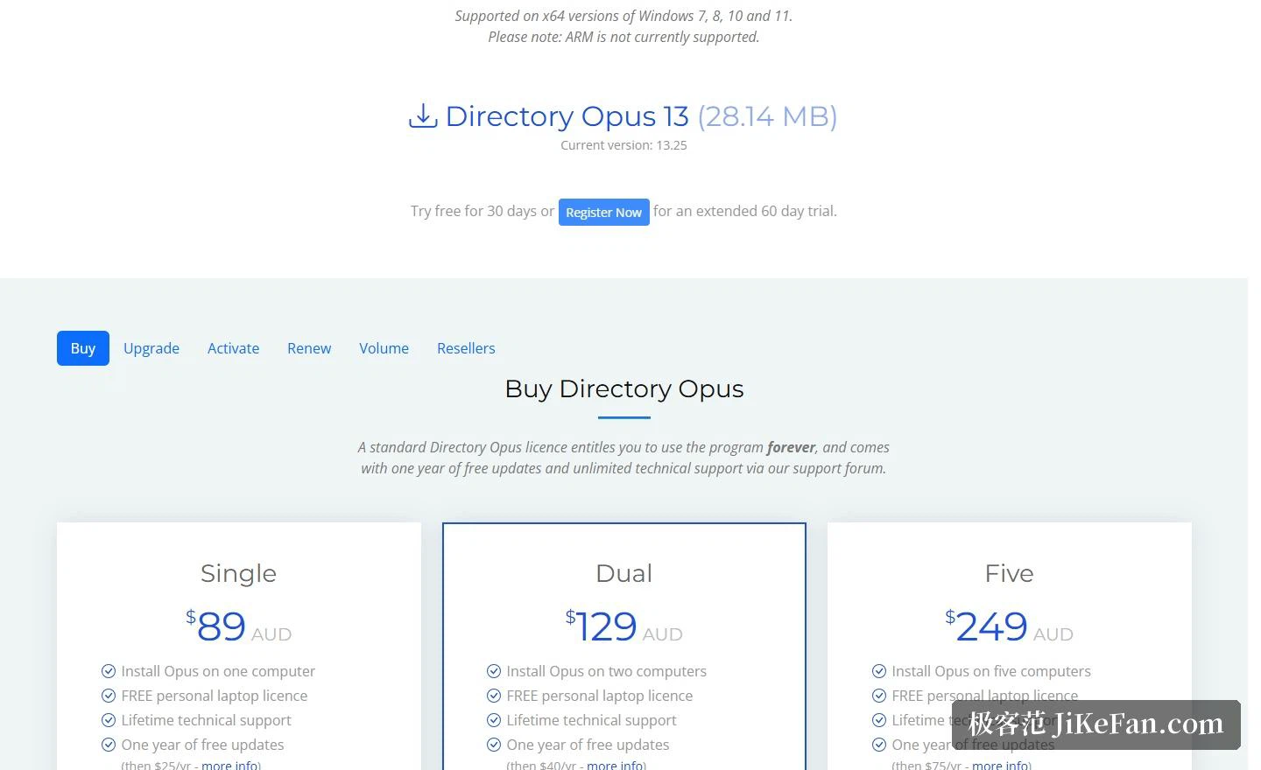
Task: Click 'for an extended 60 day trial.' text
Action: [x=745, y=211]
